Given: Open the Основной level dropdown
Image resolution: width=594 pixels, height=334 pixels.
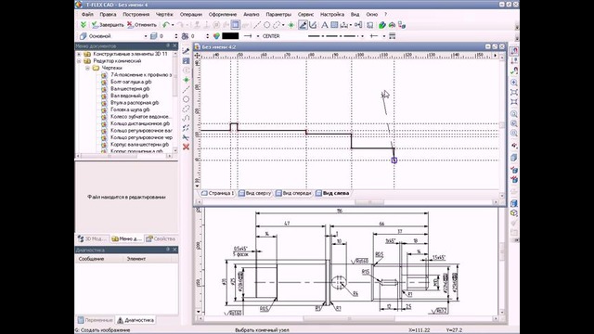Looking at the screenshot, I should 146,36.
